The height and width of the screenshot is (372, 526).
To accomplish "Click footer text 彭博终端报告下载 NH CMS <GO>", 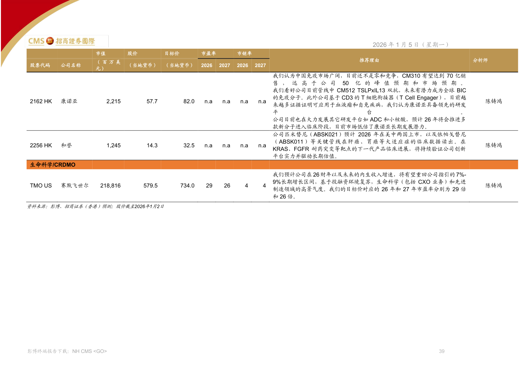I will [67, 351].
